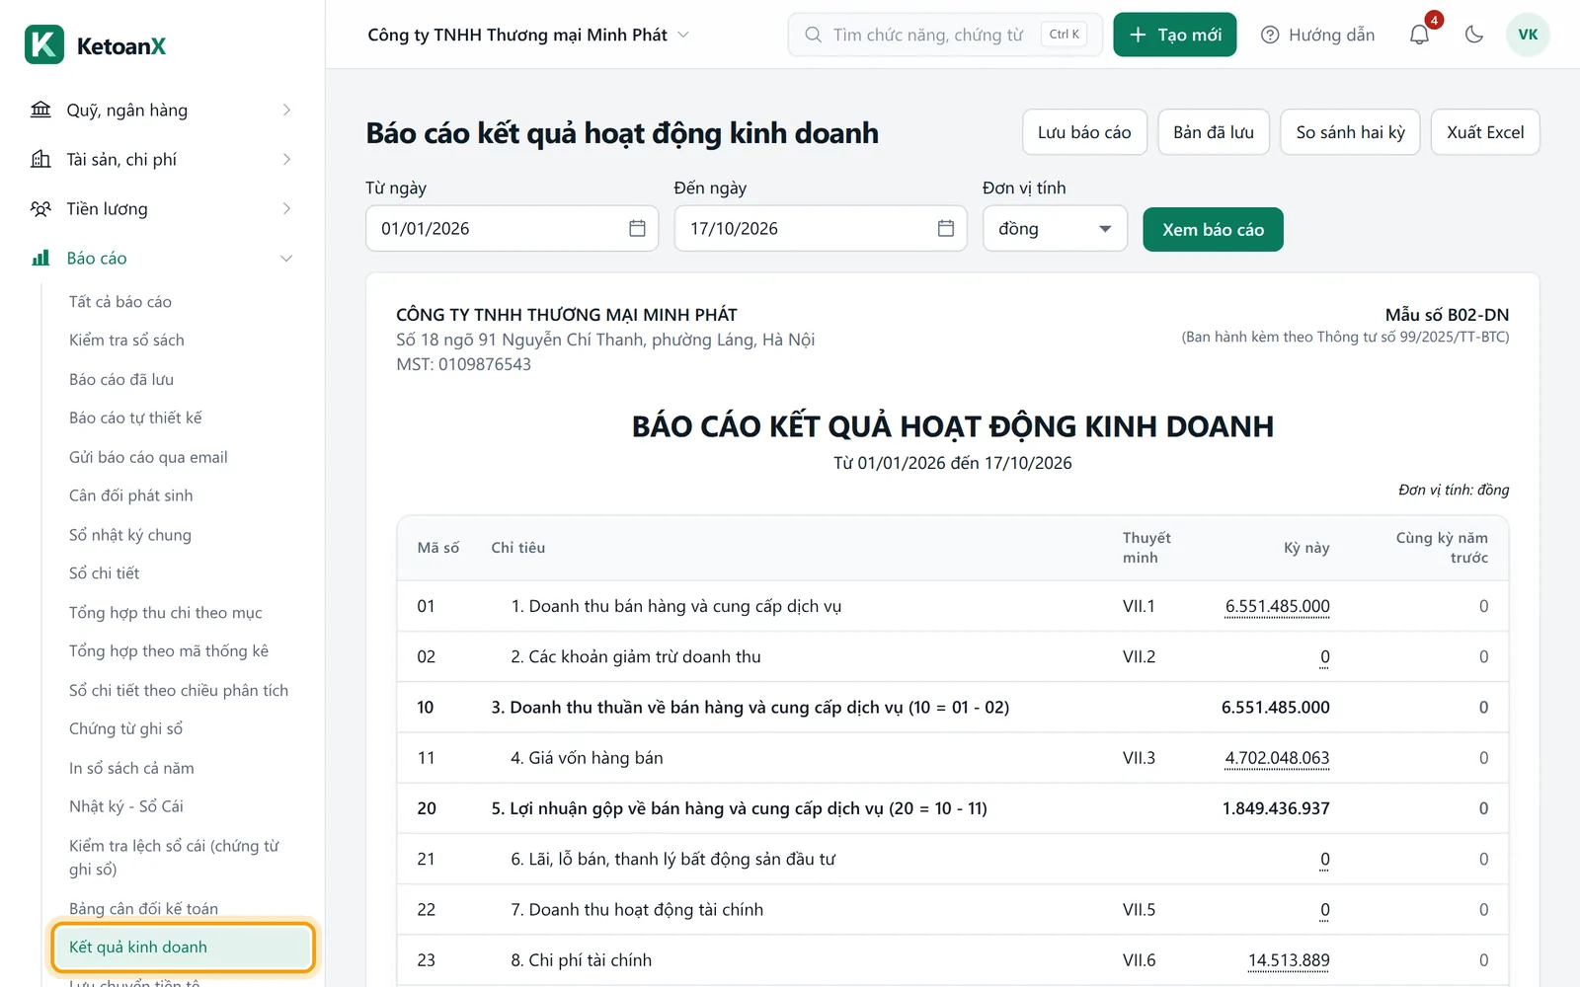The image size is (1580, 987).
Task: Open calendar picker for Đến ngày
Action: point(945,228)
